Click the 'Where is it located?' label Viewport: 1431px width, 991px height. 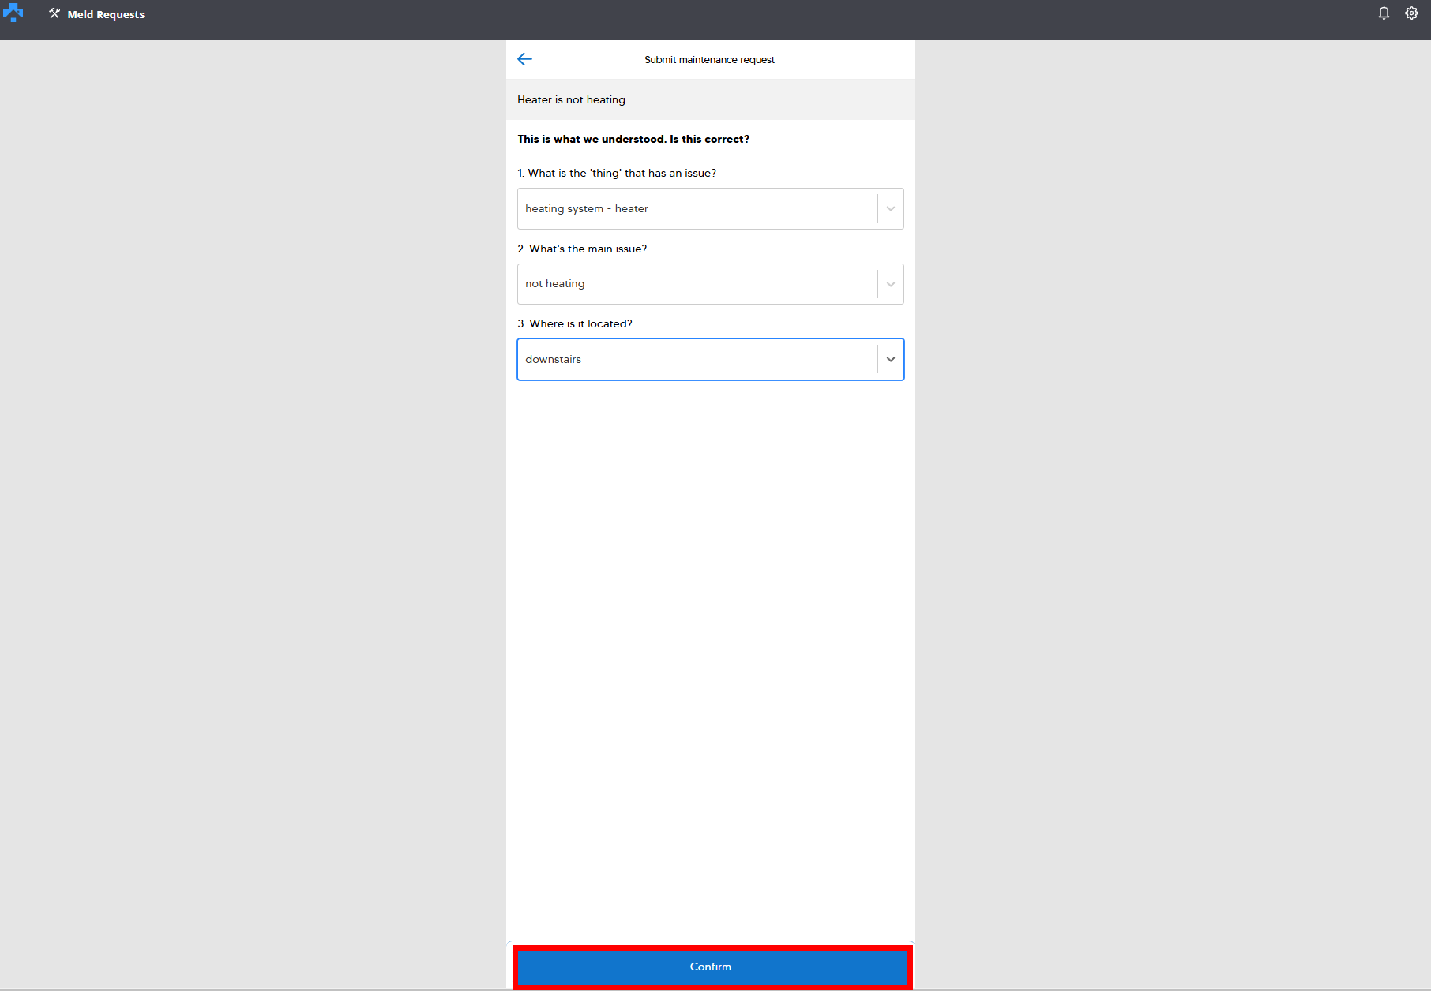(x=574, y=324)
